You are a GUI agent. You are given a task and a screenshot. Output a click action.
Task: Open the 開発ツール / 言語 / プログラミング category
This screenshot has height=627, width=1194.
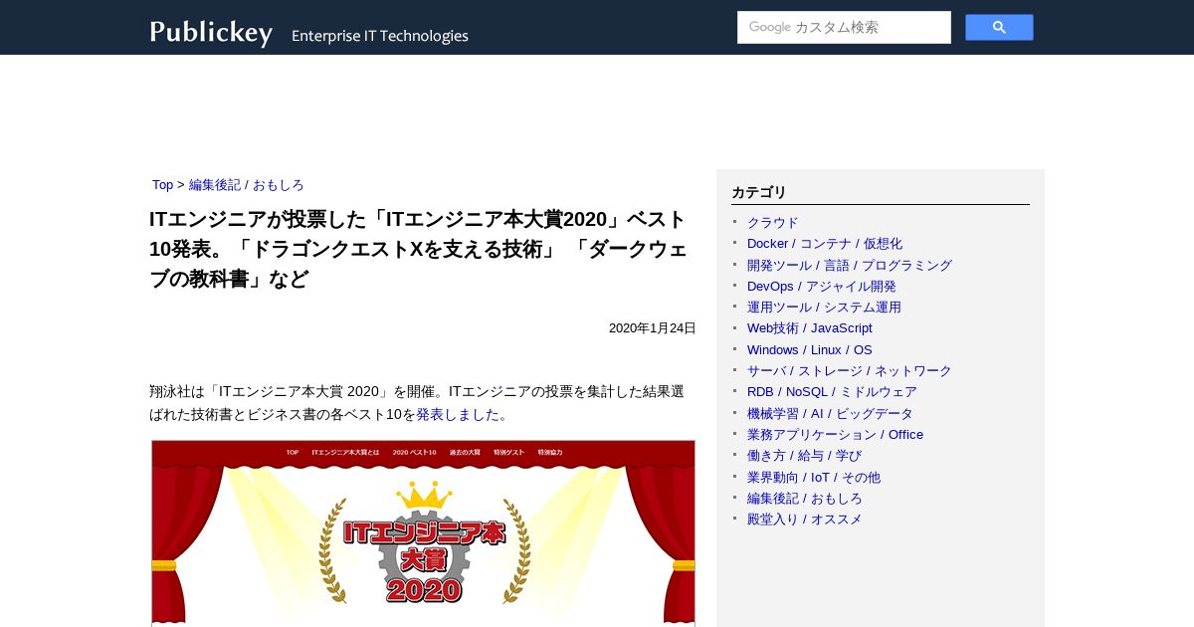pyautogui.click(x=850, y=265)
